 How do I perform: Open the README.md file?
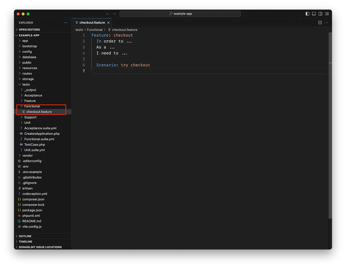coord(32,221)
